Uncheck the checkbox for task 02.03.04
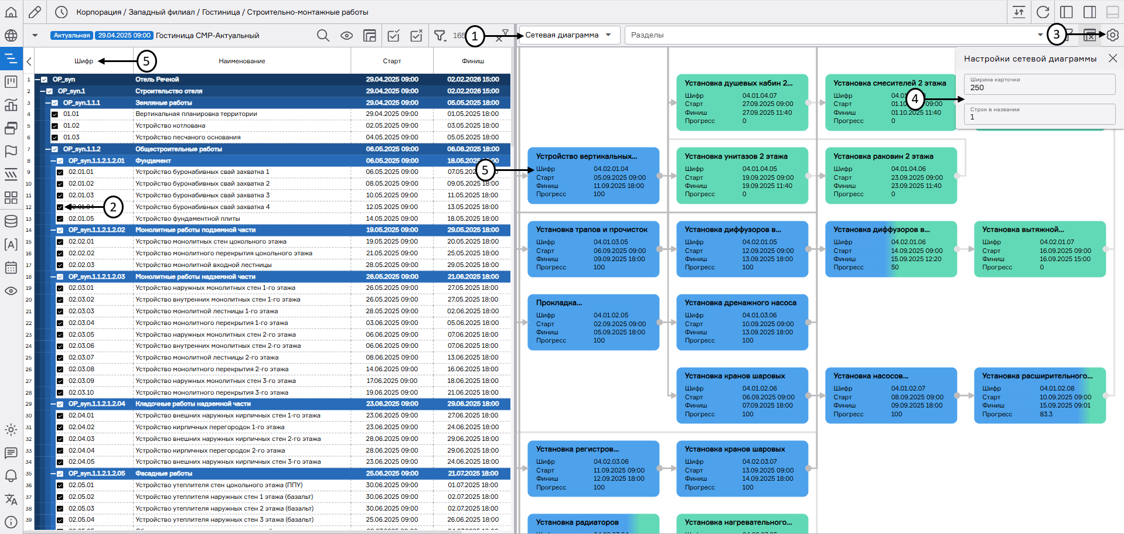Image resolution: width=1124 pixels, height=534 pixels. pos(60,323)
